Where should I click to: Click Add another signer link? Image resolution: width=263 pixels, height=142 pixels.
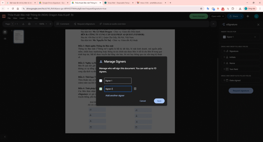click(x=115, y=95)
